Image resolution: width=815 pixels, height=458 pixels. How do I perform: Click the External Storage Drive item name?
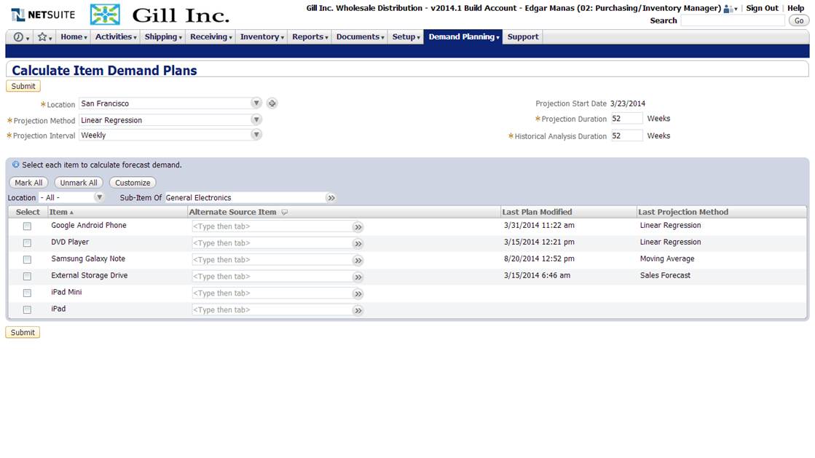pyautogui.click(x=90, y=275)
